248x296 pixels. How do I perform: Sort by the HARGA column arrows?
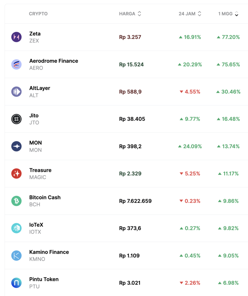click(x=139, y=14)
